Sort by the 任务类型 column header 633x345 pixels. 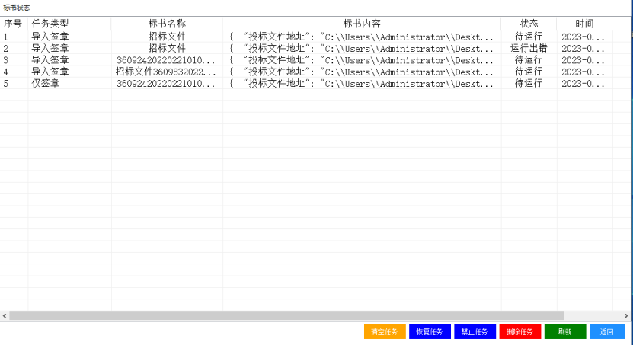(x=69, y=24)
